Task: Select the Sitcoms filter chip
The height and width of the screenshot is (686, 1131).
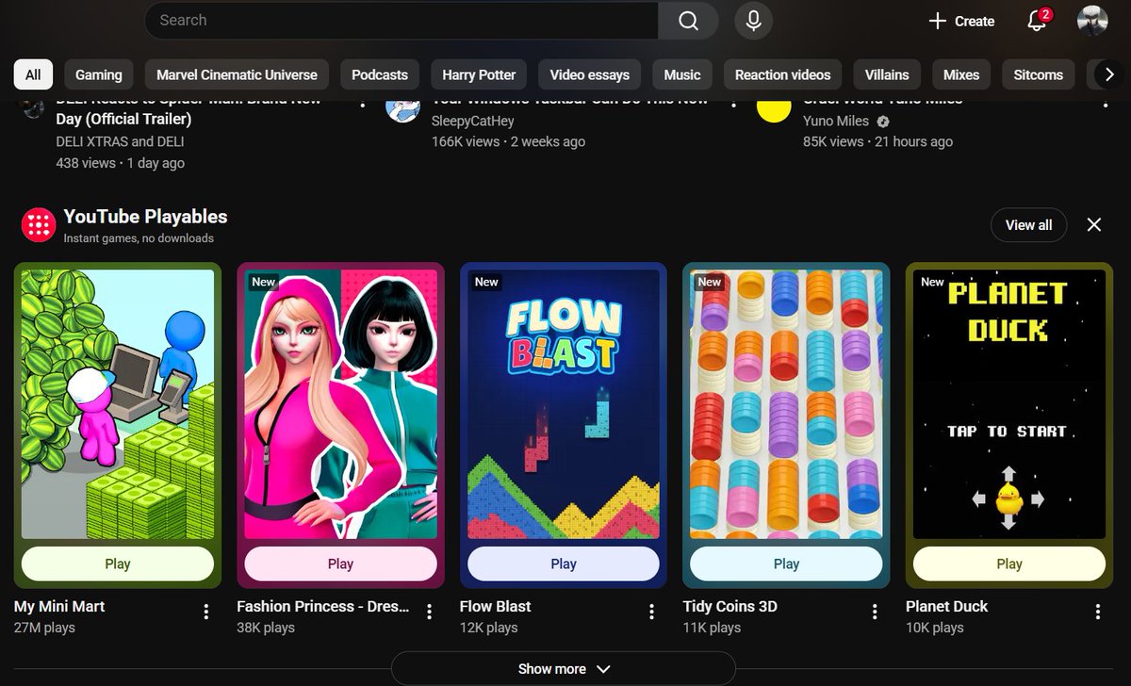Action: pos(1039,74)
